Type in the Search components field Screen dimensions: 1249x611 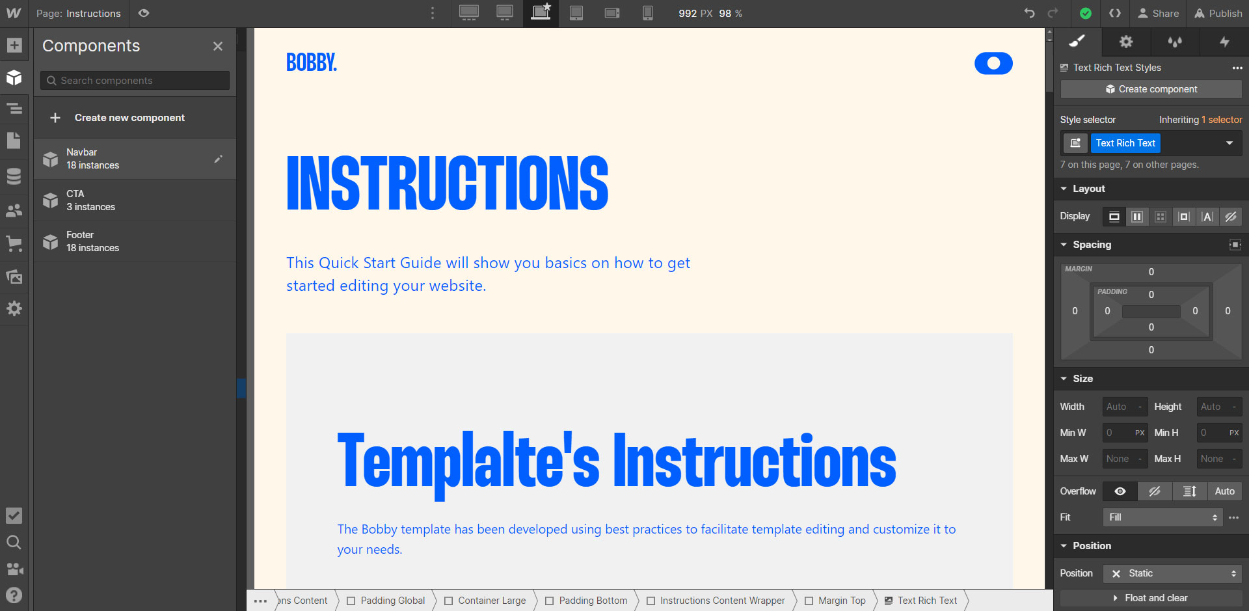pos(134,80)
